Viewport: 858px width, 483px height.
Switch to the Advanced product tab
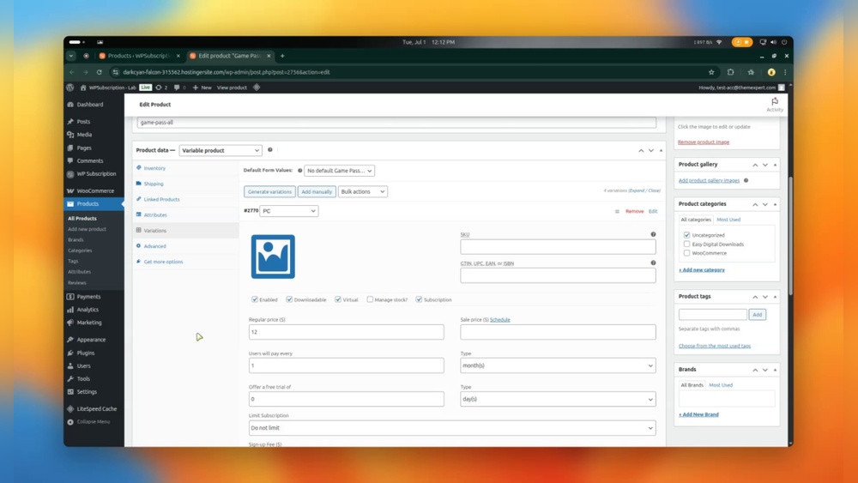tap(154, 246)
